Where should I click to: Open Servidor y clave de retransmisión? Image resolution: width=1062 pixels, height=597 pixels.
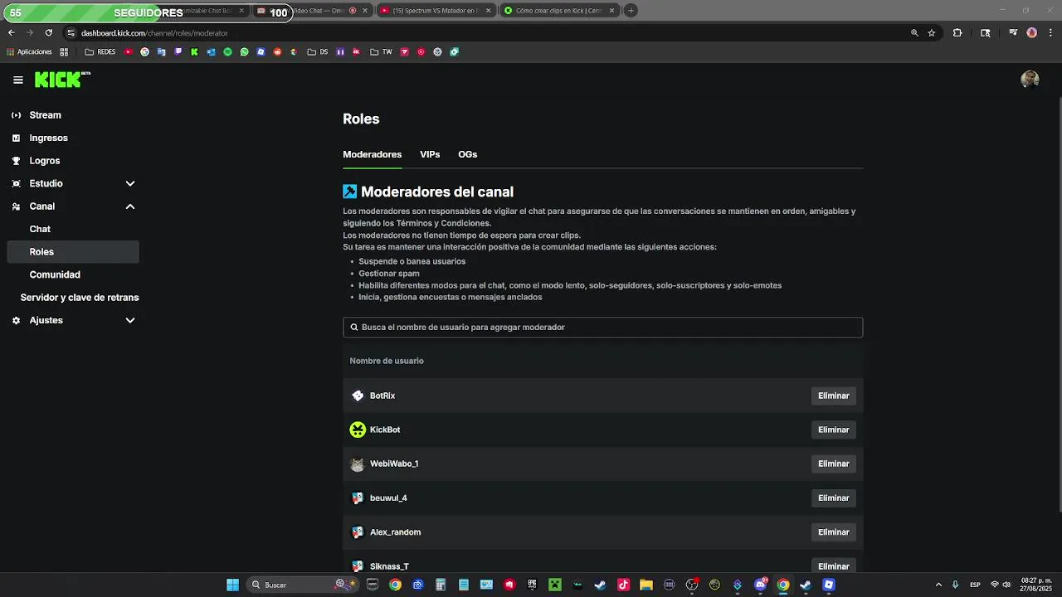click(80, 298)
